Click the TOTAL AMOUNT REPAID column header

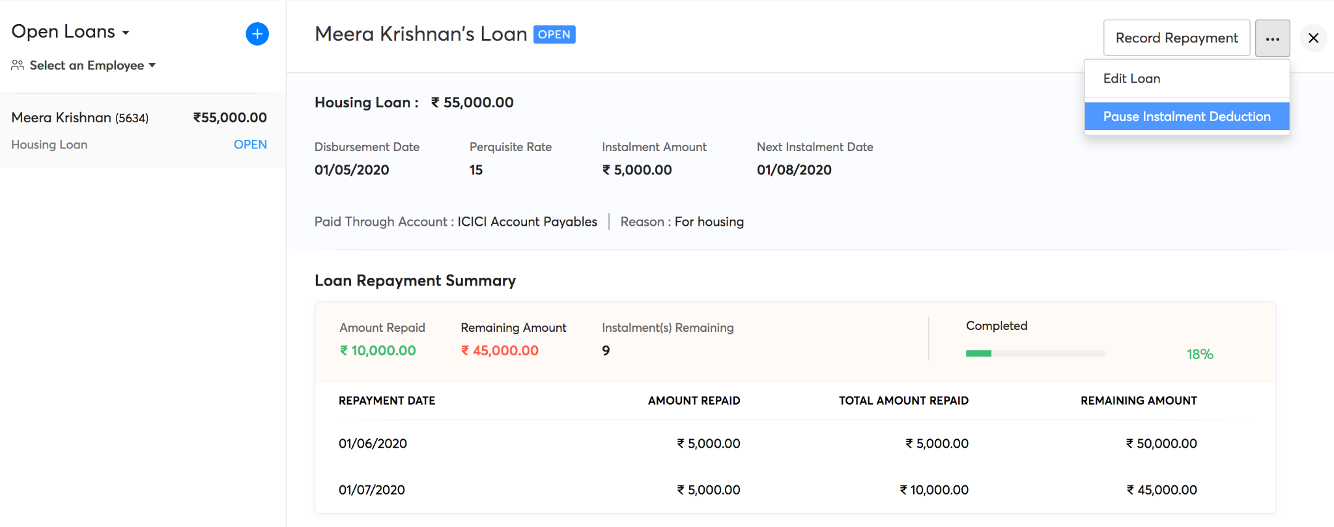(903, 401)
